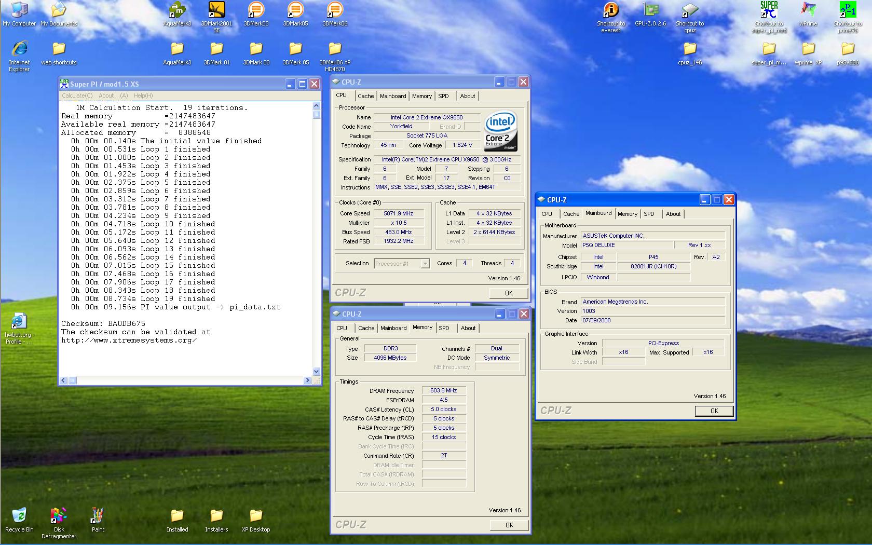The width and height of the screenshot is (872, 545).
Task: Open the Shortcut to cpuz icon
Action: pos(690,17)
